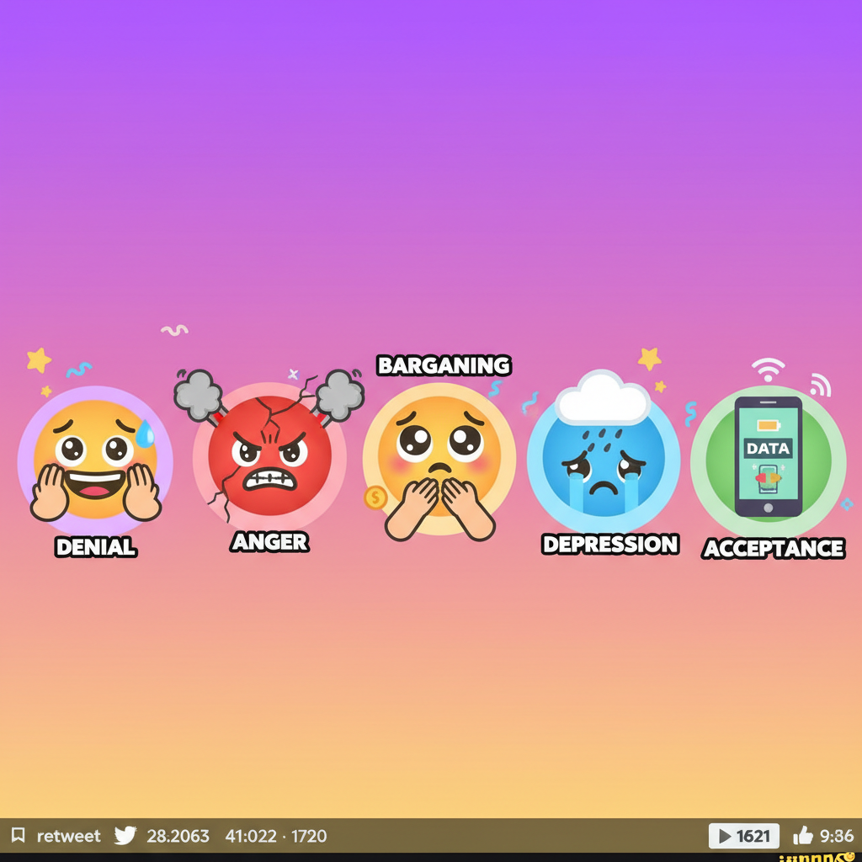Click the BARGANING heading text

tap(444, 365)
